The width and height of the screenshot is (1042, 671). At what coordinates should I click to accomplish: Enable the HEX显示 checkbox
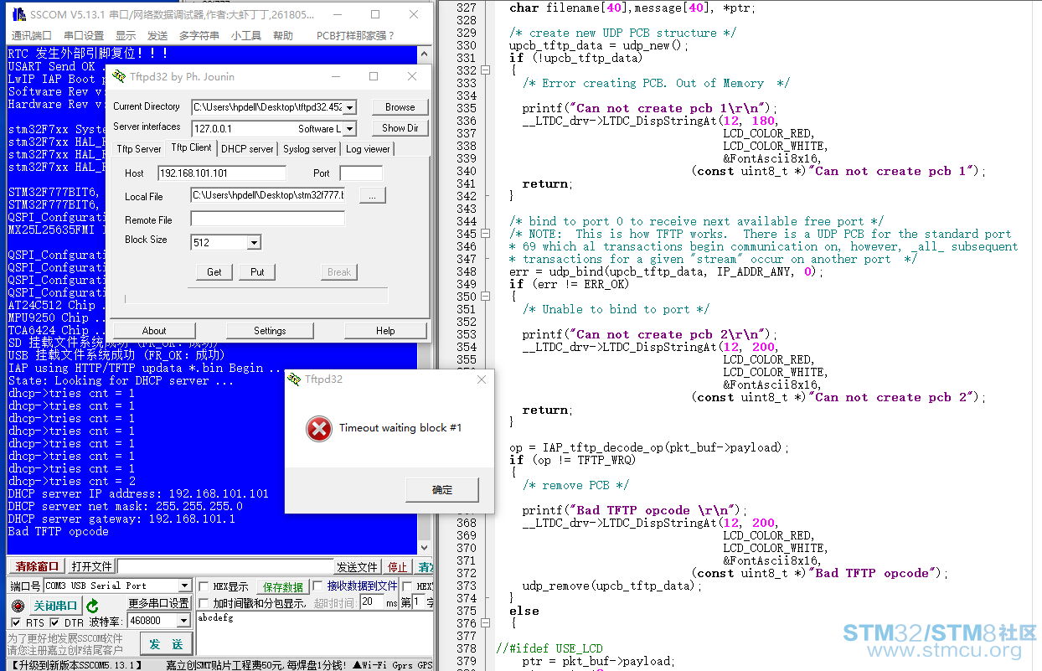pyautogui.click(x=204, y=586)
